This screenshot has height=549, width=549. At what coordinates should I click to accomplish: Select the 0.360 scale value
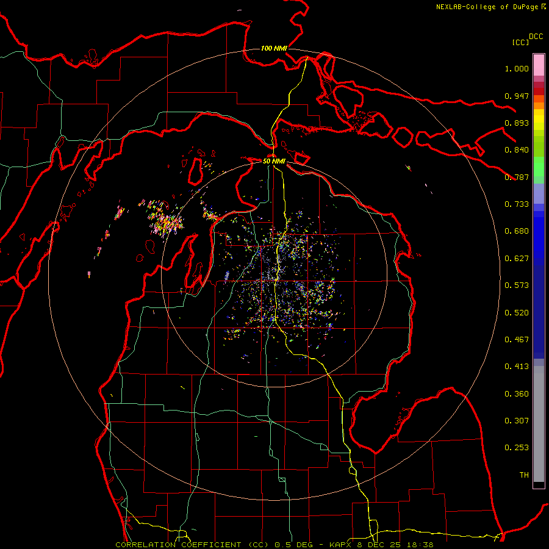(x=517, y=394)
